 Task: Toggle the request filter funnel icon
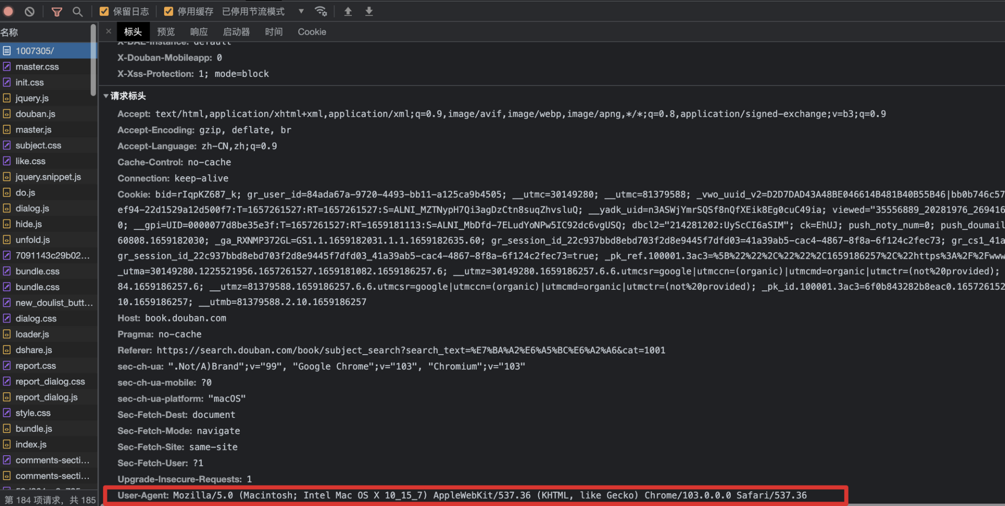pyautogui.click(x=57, y=12)
